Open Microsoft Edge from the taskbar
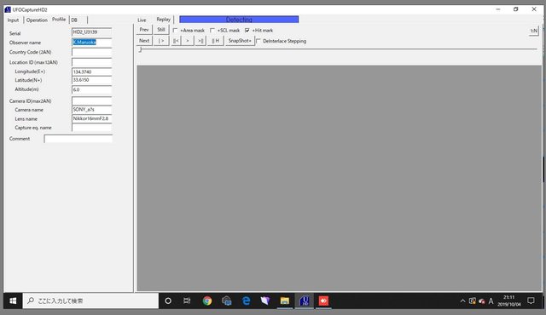The height and width of the screenshot is (315, 546). [x=246, y=301]
